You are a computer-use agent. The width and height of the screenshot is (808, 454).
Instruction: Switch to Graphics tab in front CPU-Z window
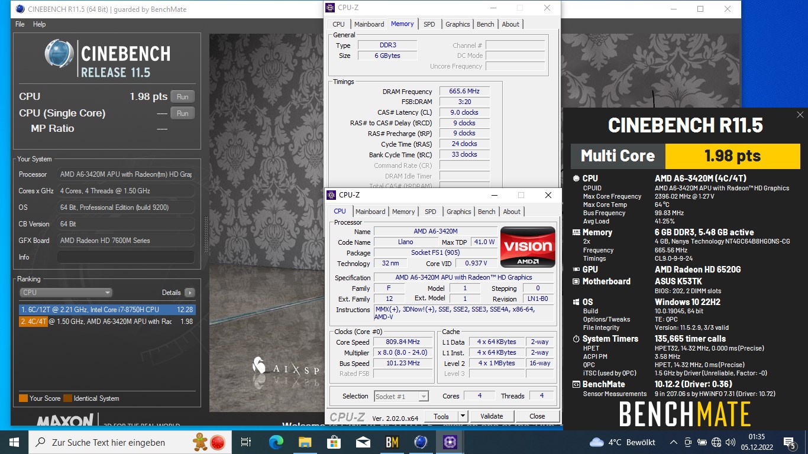pyautogui.click(x=458, y=212)
